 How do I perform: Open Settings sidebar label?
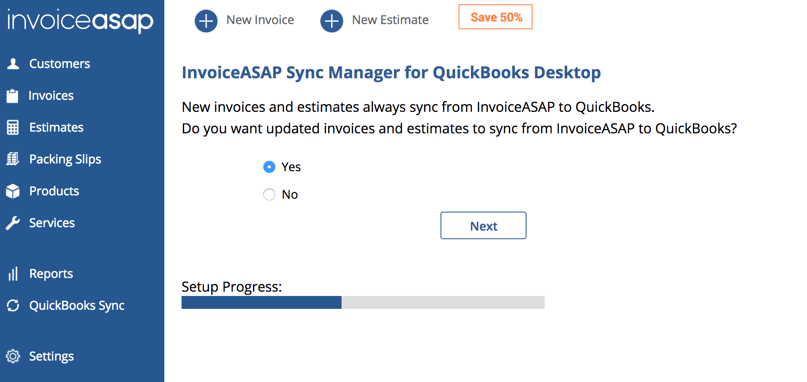52,356
